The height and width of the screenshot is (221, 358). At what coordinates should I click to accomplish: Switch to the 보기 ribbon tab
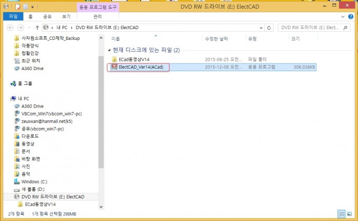tap(66, 16)
